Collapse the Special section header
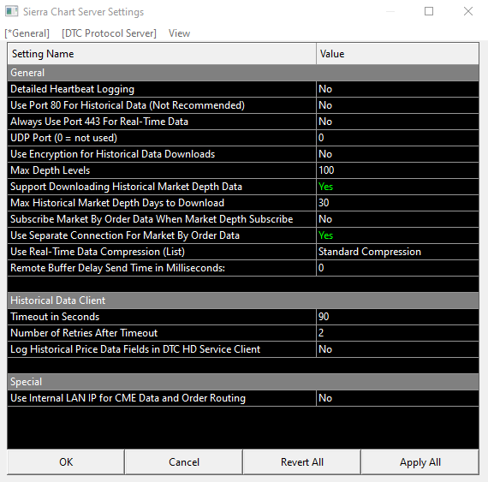The image size is (488, 482). (x=243, y=382)
